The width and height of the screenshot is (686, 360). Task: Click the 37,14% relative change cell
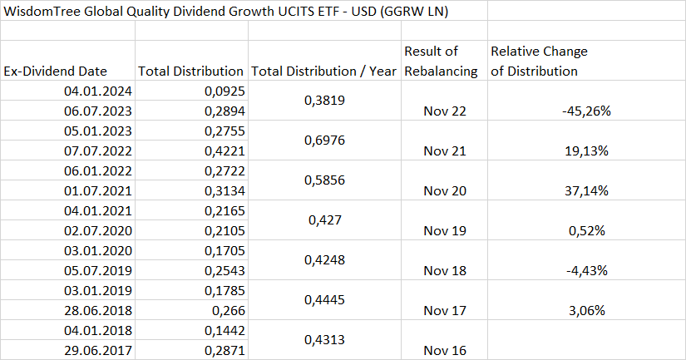click(586, 190)
